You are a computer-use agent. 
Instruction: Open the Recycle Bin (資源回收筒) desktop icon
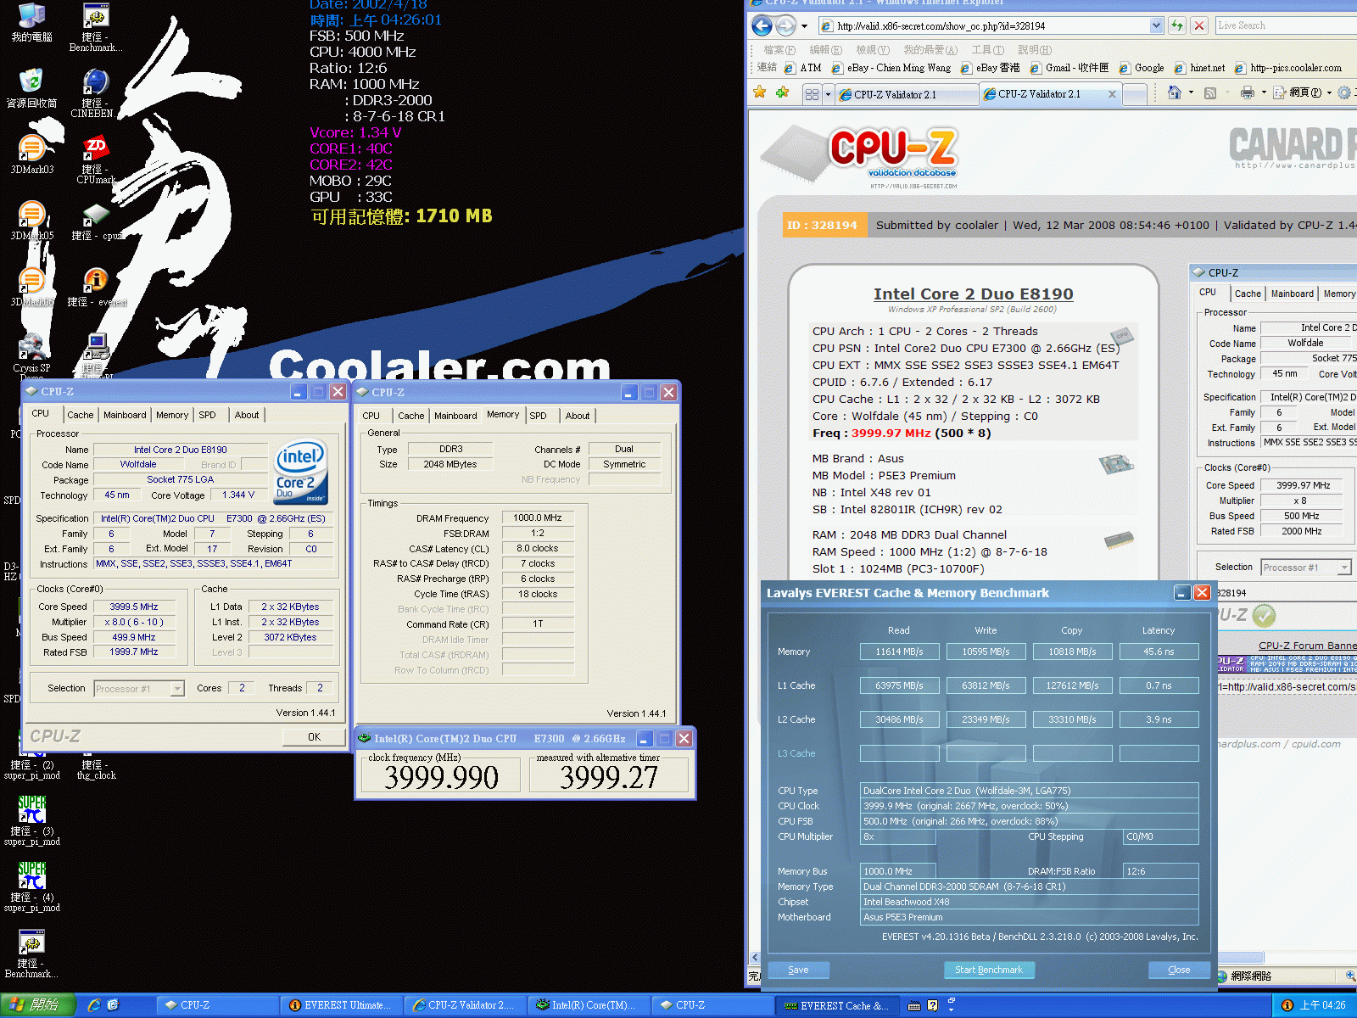pos(31,88)
